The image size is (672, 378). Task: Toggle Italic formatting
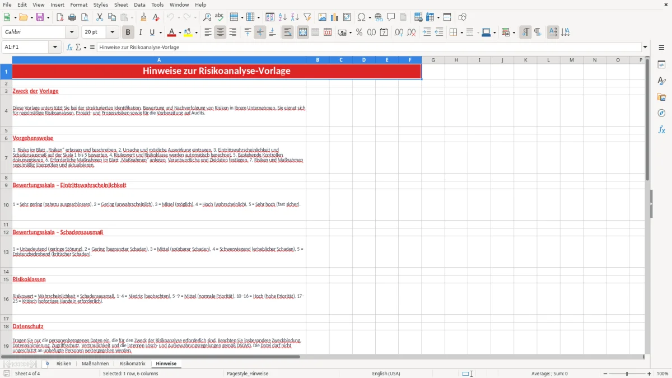140,32
